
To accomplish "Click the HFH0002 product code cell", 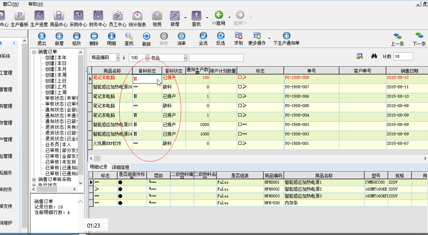I will coord(274,189).
